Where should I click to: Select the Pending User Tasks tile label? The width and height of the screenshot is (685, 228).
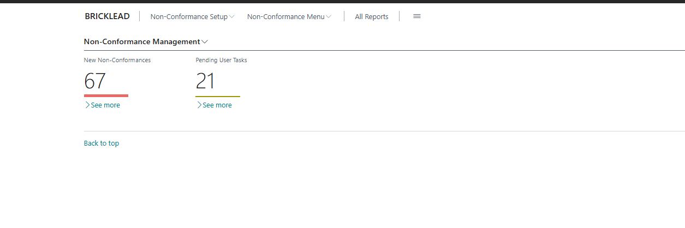tap(221, 60)
